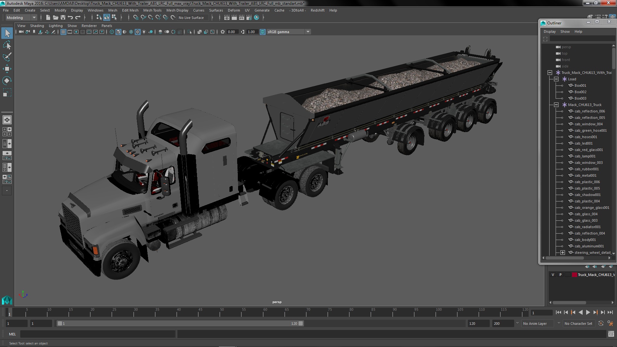Click the MEL command input field

[x=98, y=334]
